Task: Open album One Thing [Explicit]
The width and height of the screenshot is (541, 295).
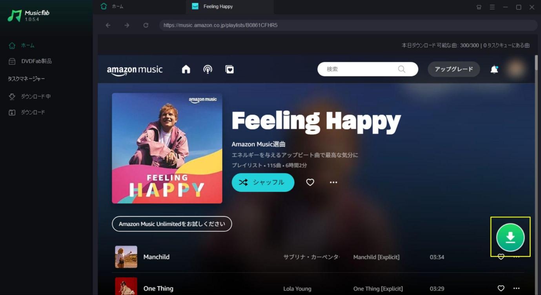Action: click(378, 289)
